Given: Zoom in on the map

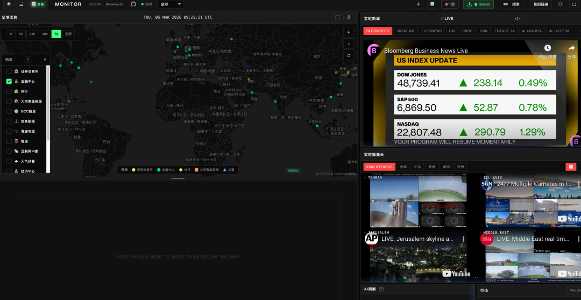Looking at the screenshot, I should [x=349, y=32].
